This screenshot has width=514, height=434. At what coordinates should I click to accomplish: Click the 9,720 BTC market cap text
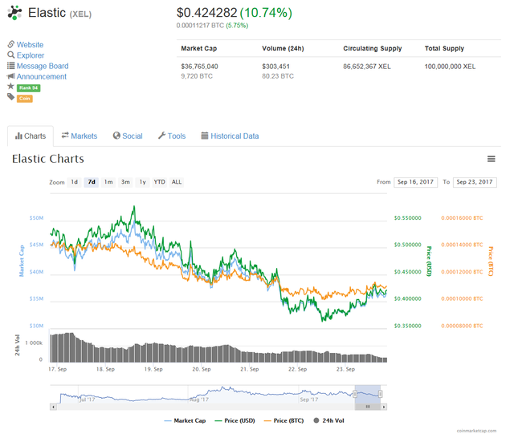[x=197, y=76]
